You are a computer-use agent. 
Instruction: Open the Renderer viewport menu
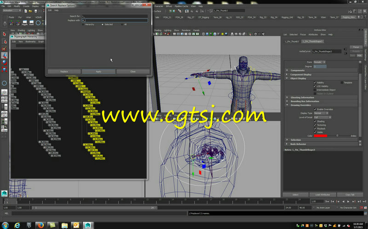click(186, 30)
